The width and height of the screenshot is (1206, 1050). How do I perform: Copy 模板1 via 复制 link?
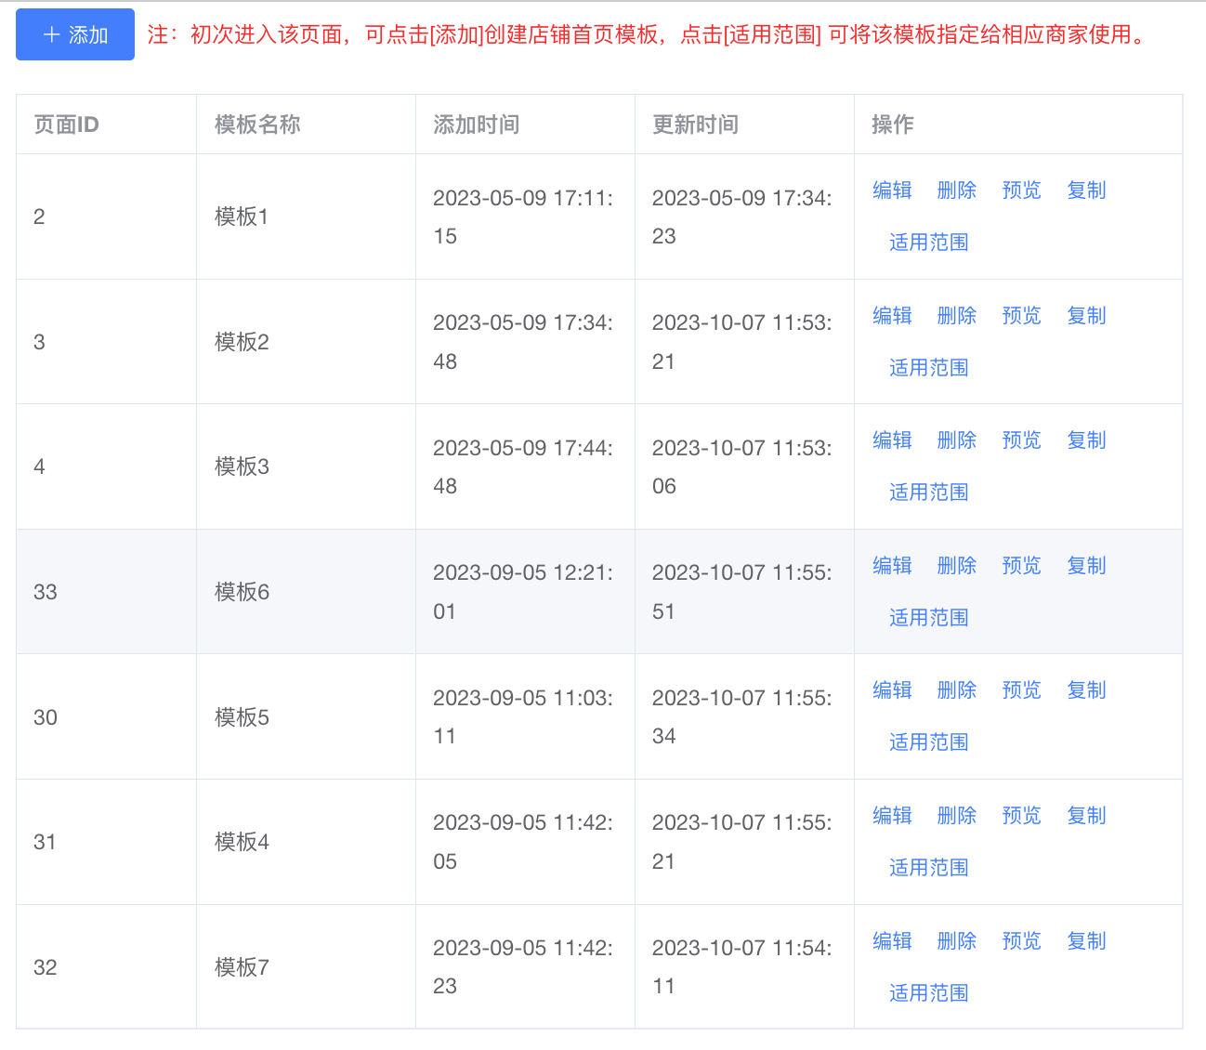coord(1086,190)
